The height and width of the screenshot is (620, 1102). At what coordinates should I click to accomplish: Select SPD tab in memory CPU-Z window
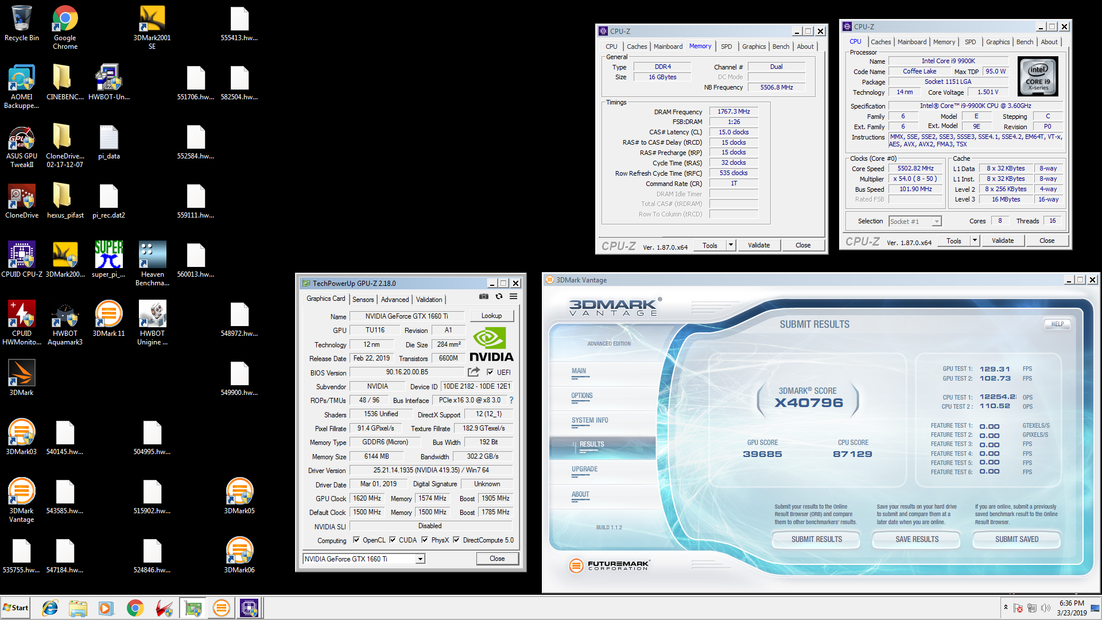(x=727, y=47)
